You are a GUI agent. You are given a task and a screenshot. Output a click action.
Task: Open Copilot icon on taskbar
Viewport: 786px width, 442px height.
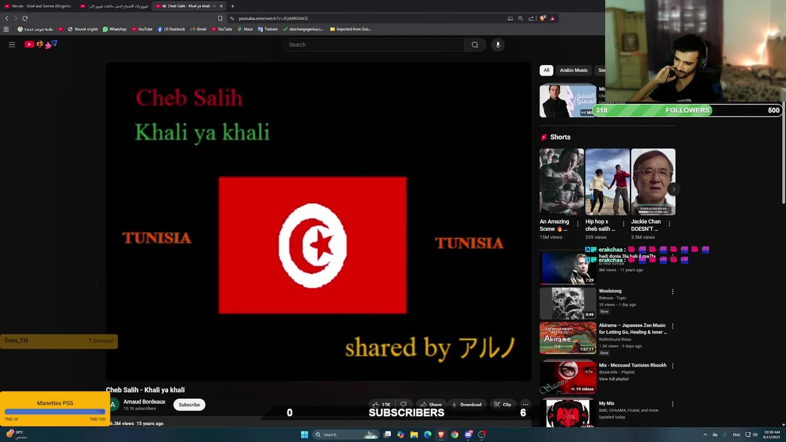pos(400,435)
